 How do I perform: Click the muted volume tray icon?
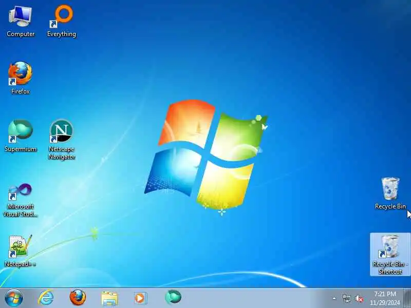[359, 299]
